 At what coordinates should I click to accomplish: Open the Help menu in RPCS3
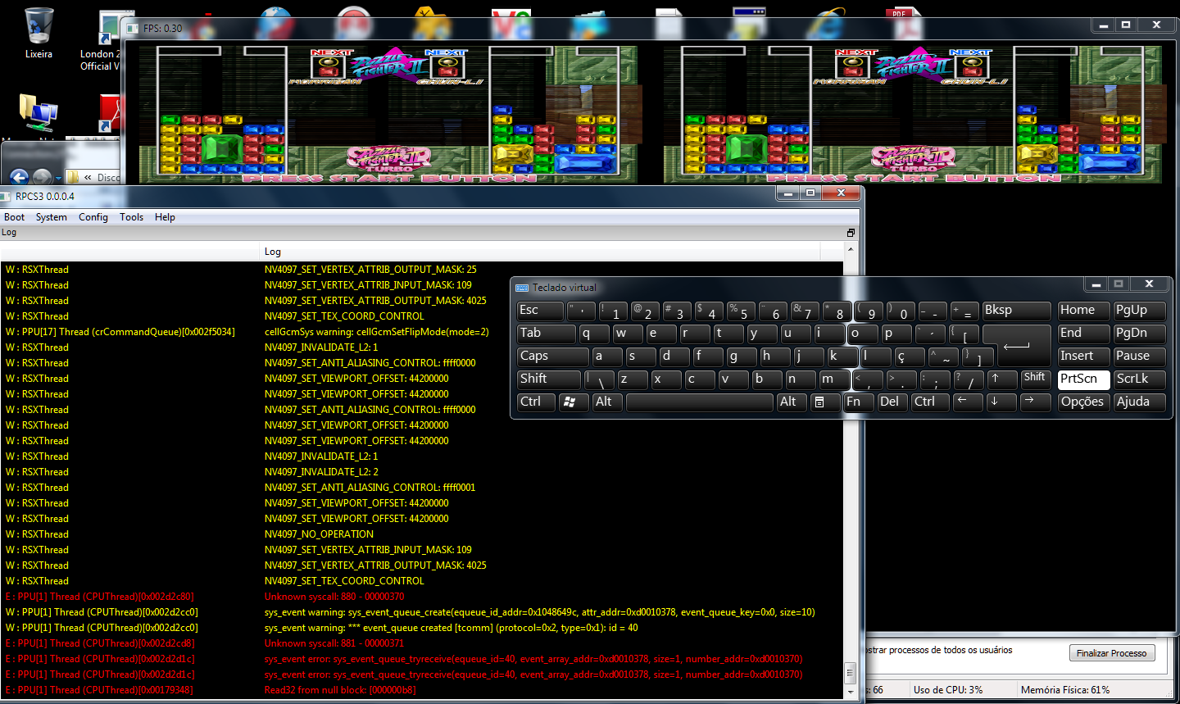click(165, 217)
